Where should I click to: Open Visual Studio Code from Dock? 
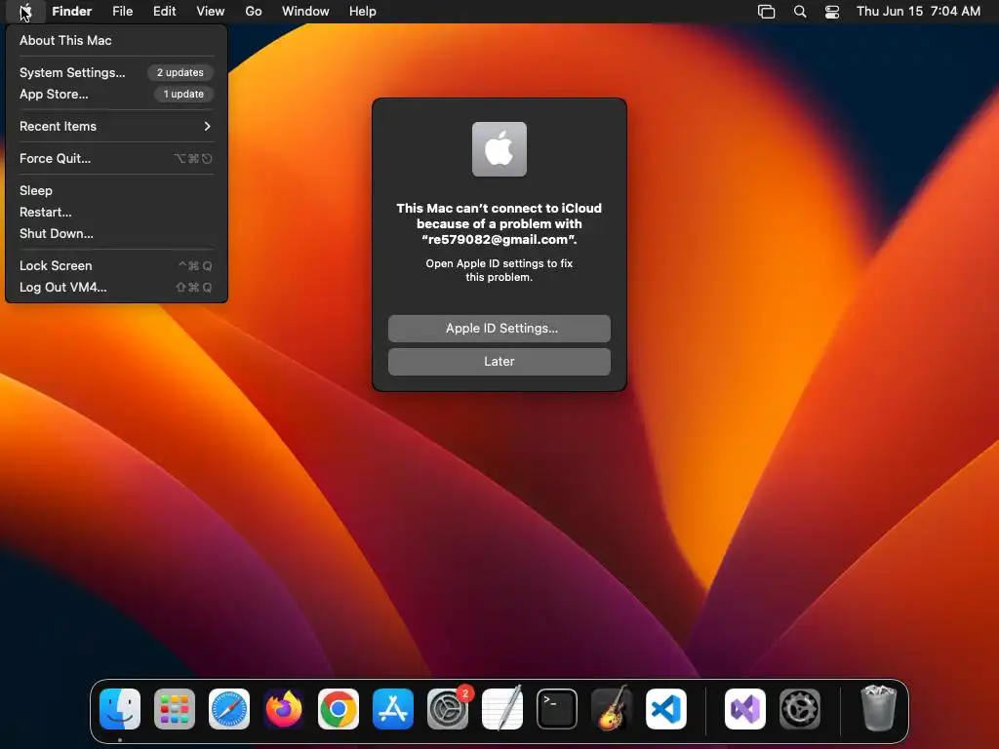(666, 709)
